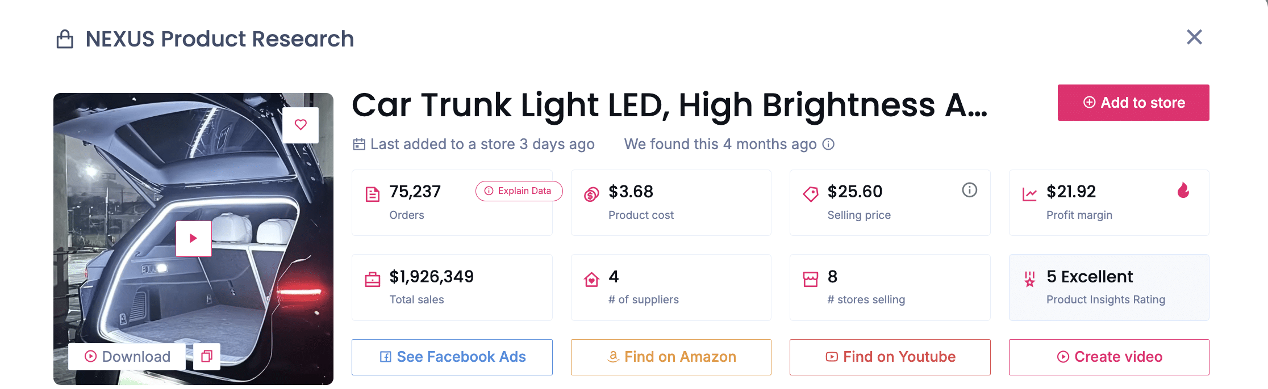Click the chart icon on Profit margin card
The height and width of the screenshot is (389, 1268).
(x=1029, y=193)
